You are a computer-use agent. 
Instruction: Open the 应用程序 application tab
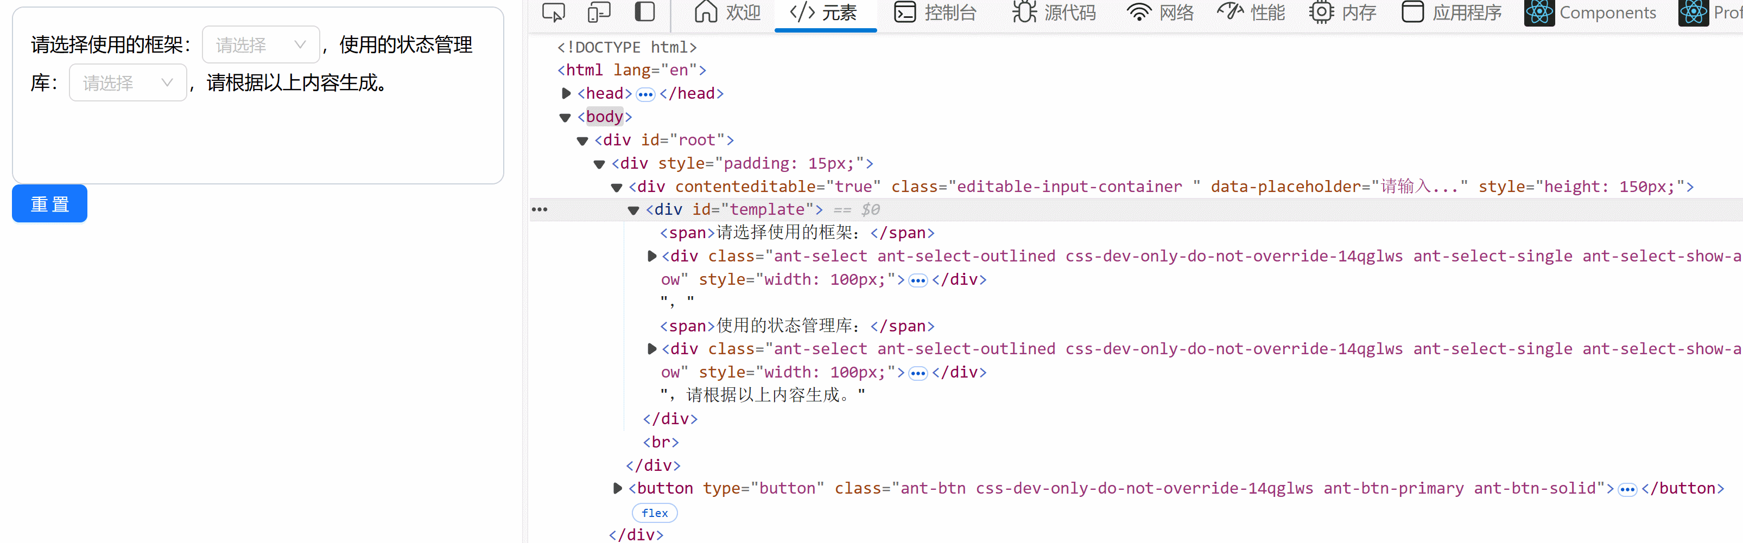[x=1451, y=12]
